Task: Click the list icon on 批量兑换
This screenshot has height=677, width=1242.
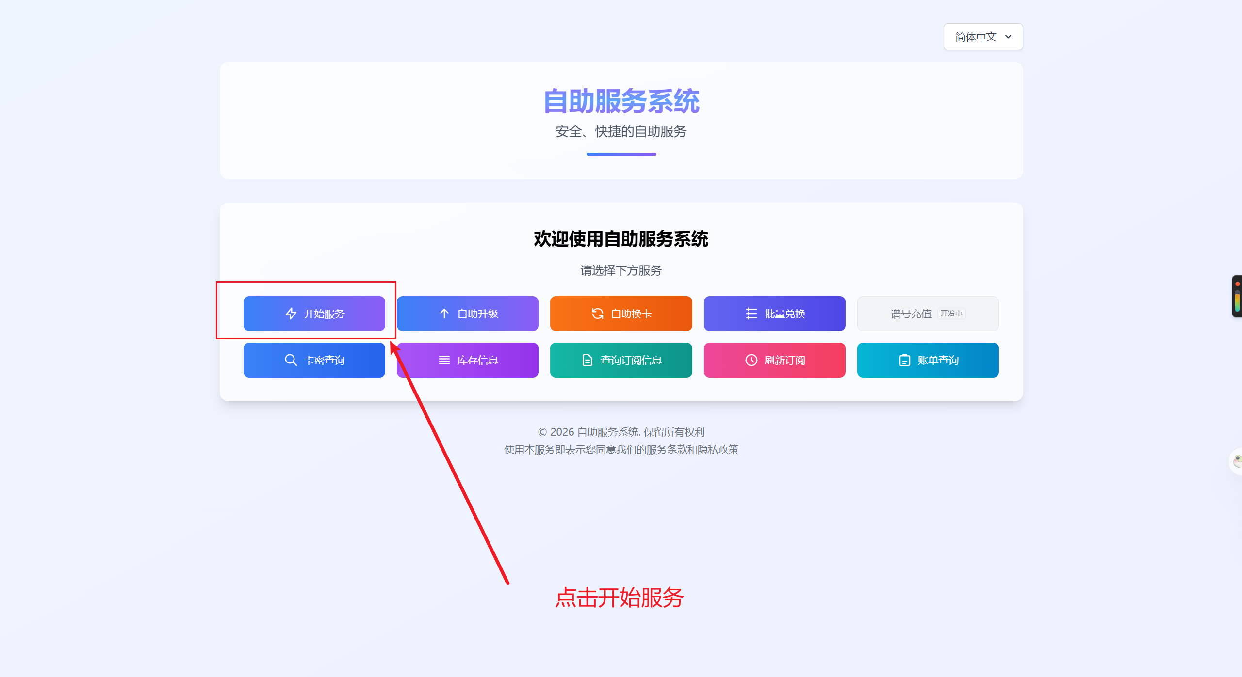Action: point(752,314)
